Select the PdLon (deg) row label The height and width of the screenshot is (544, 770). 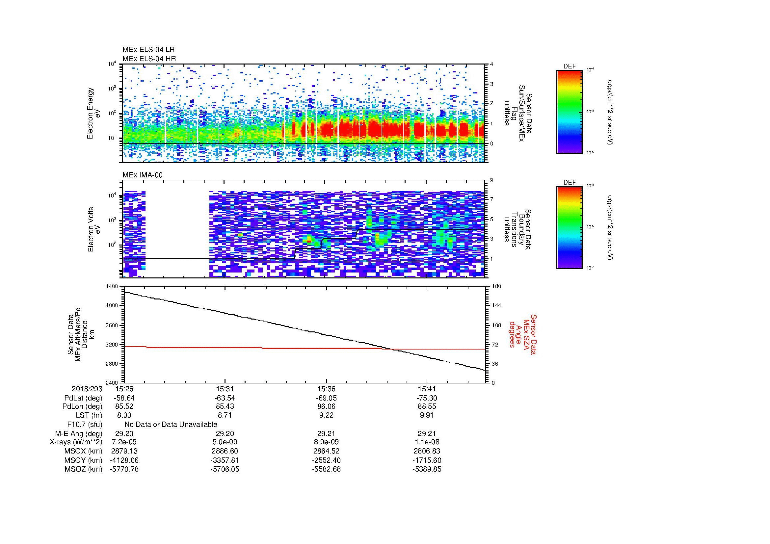[82, 406]
